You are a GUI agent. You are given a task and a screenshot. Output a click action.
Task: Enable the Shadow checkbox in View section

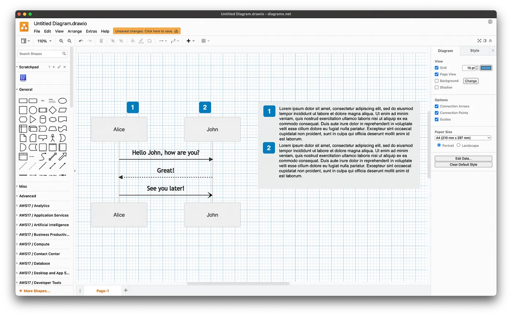(436, 87)
